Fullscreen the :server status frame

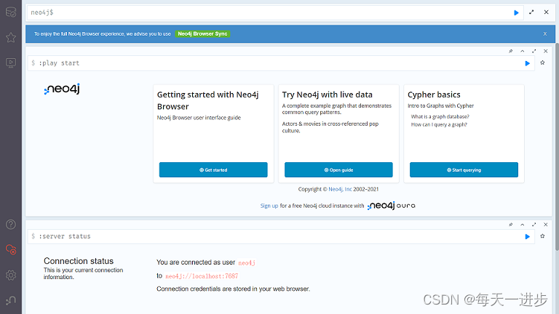click(534, 225)
